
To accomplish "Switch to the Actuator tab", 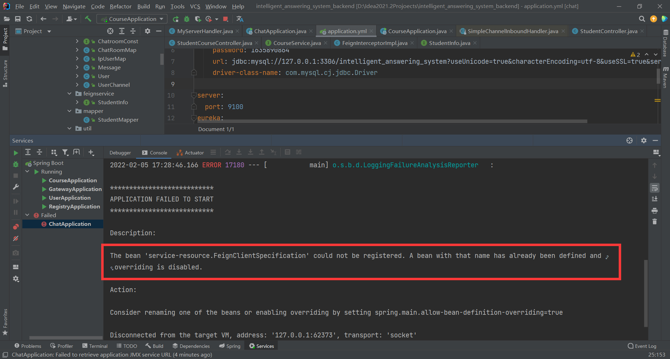I will 190,153.
